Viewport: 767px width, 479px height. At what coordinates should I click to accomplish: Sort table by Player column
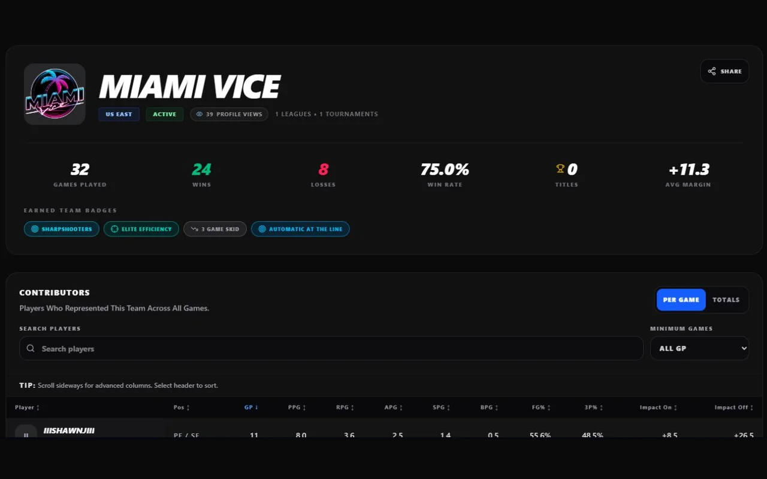click(28, 407)
